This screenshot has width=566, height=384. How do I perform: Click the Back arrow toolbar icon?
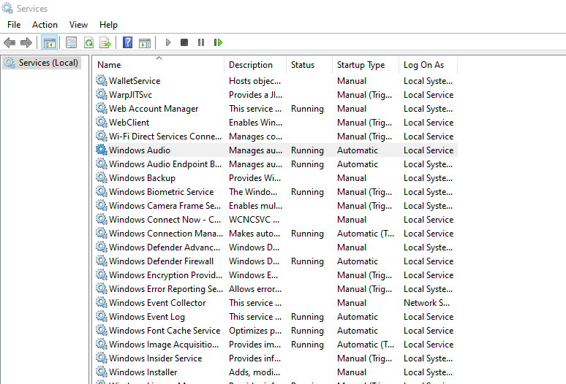coord(10,43)
